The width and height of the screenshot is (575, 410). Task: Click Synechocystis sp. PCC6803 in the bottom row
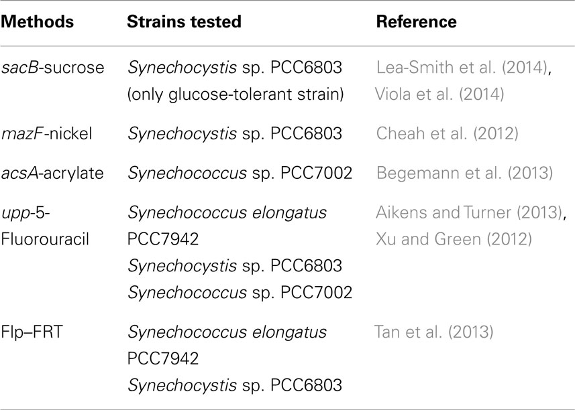point(235,385)
